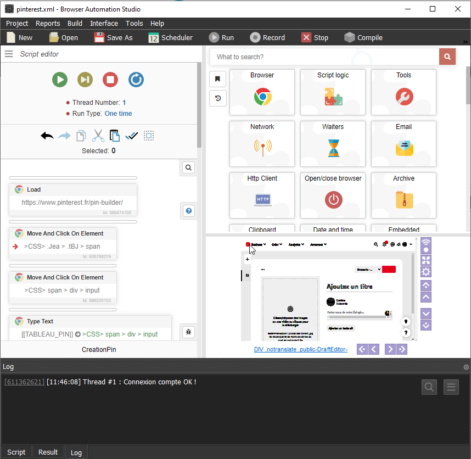Click the double-checkmark Select All icon

click(132, 136)
